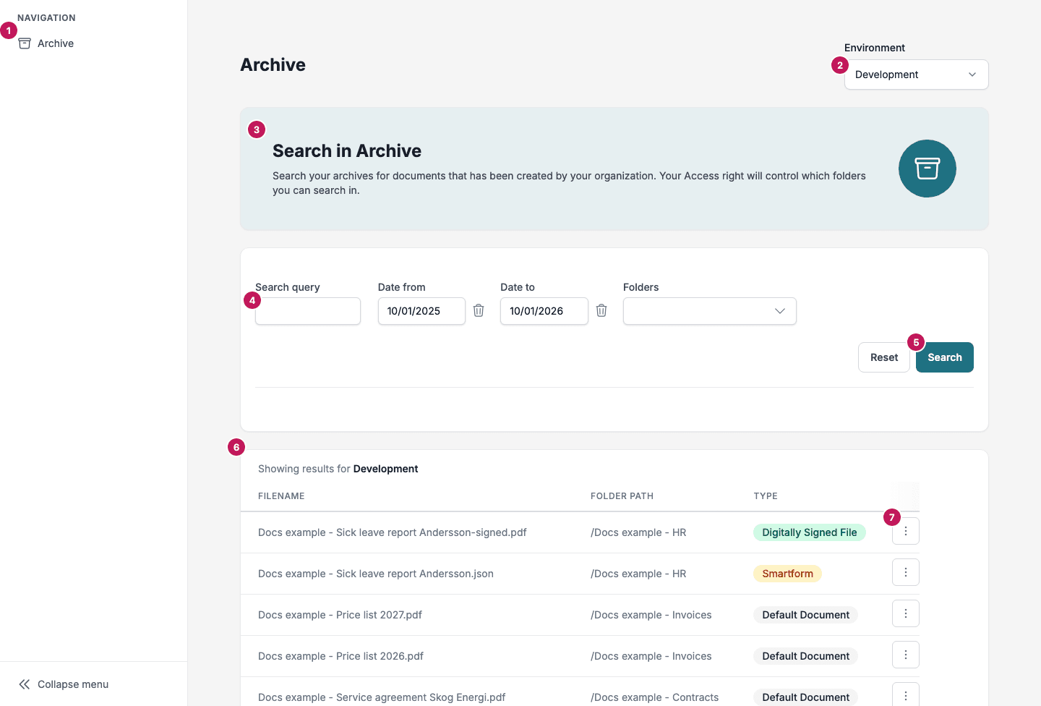Open actions menu for Price list 2027.pdf
The image size is (1041, 706).
(906, 613)
